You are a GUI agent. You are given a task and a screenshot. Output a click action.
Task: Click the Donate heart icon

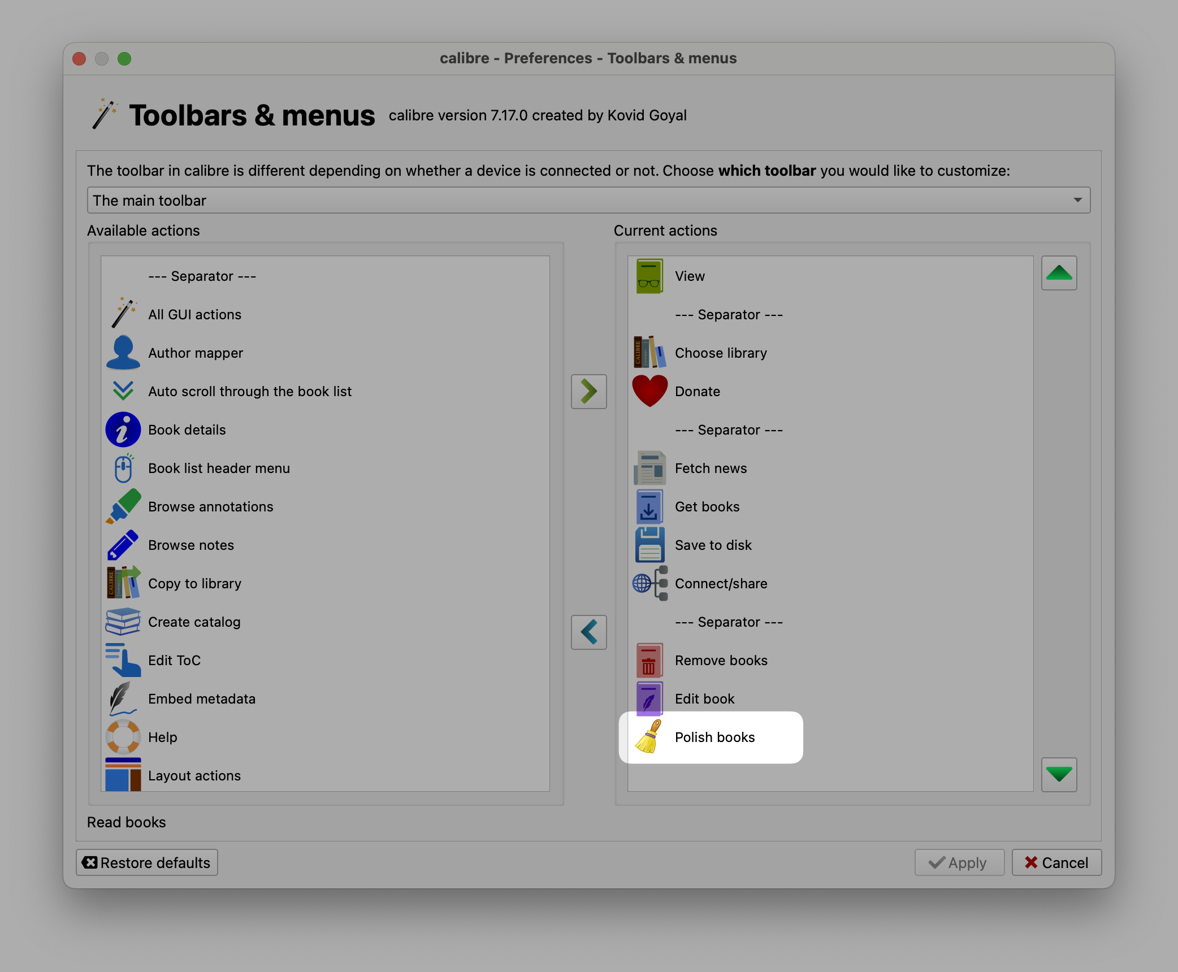[649, 391]
